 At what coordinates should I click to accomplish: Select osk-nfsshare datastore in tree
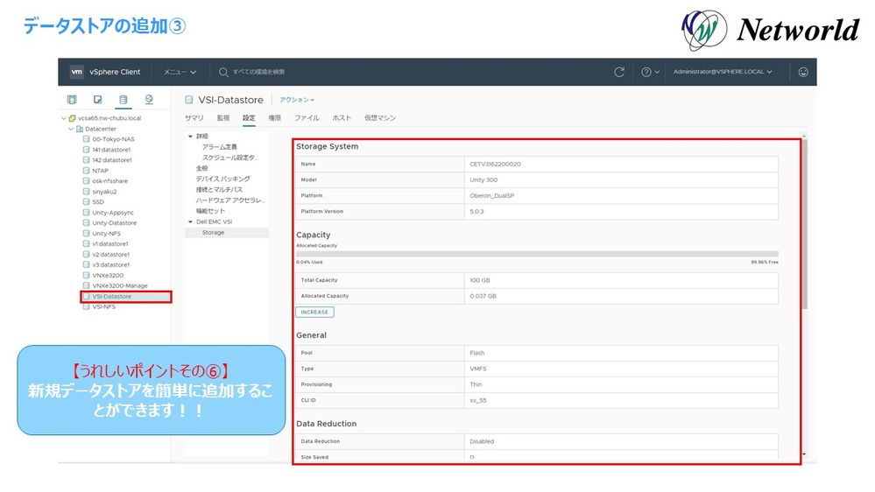point(110,181)
